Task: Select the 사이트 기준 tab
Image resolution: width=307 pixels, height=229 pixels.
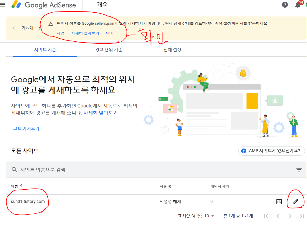Action: pyautogui.click(x=45, y=50)
